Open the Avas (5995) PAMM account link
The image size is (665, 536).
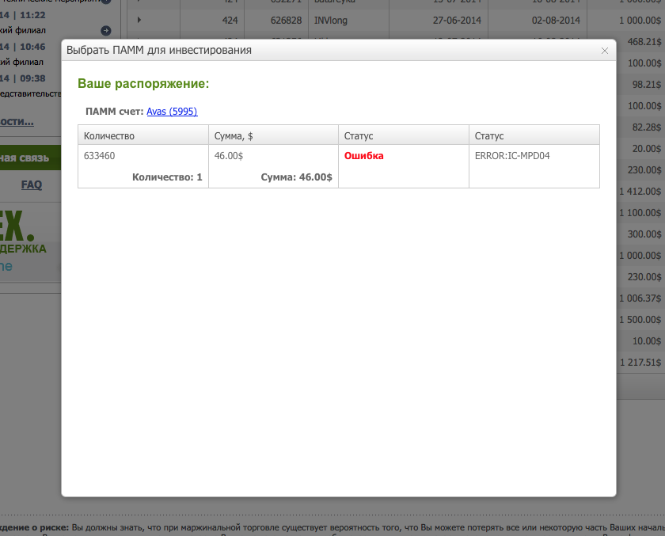(172, 112)
